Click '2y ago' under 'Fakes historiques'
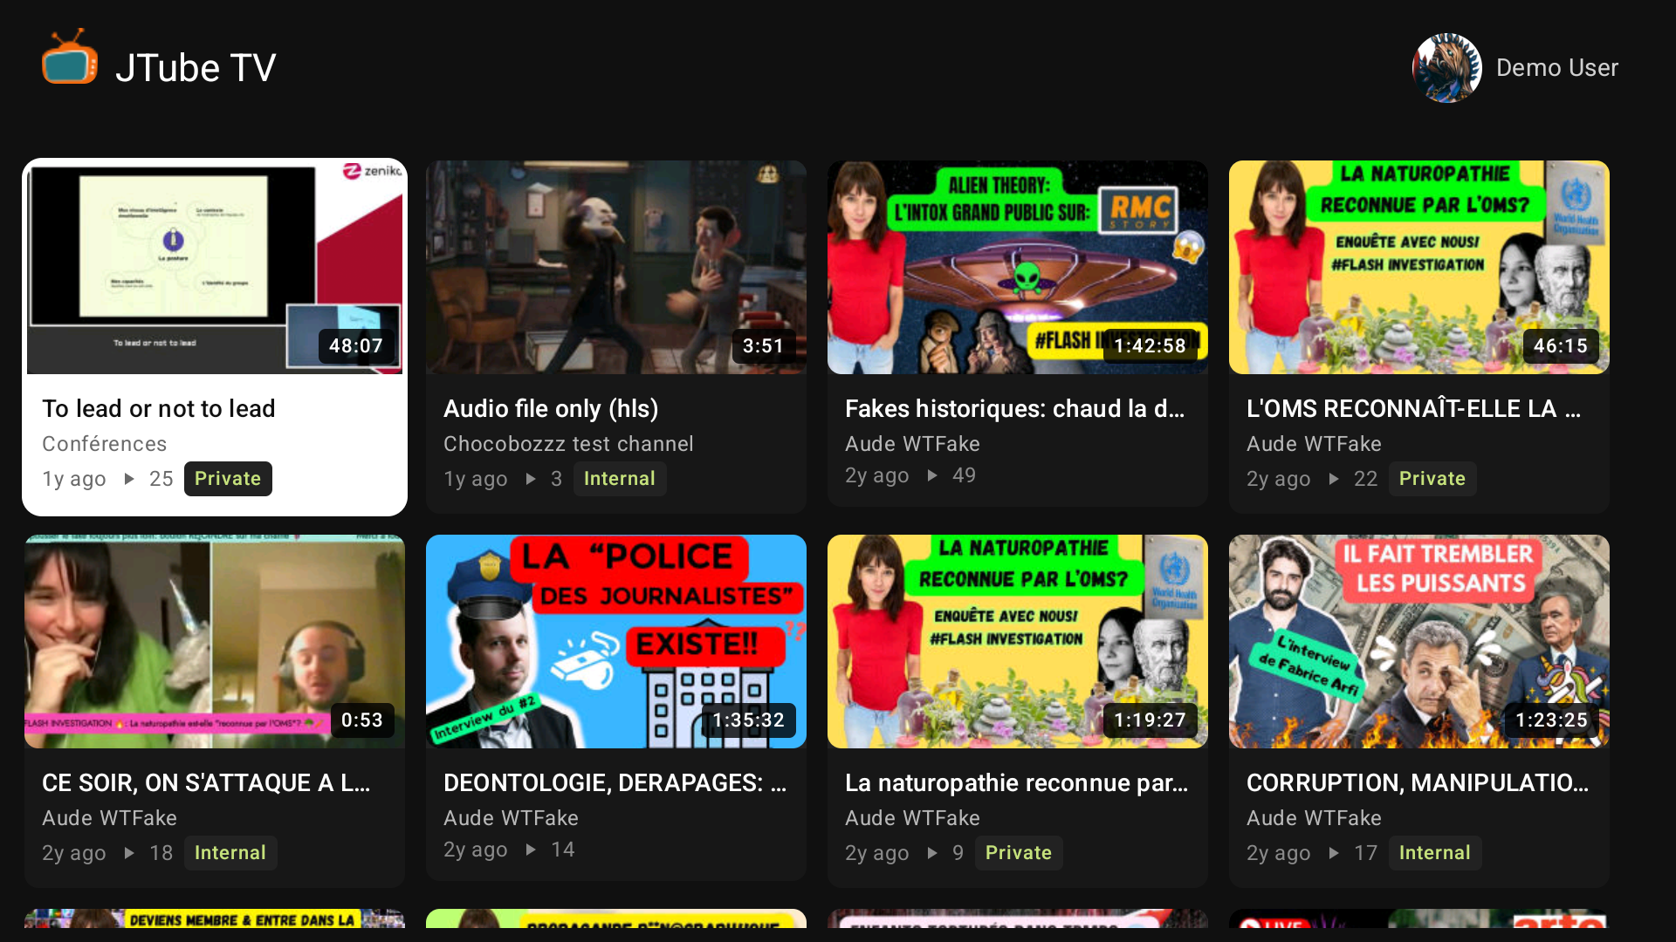The image size is (1676, 942). pyautogui.click(x=877, y=475)
